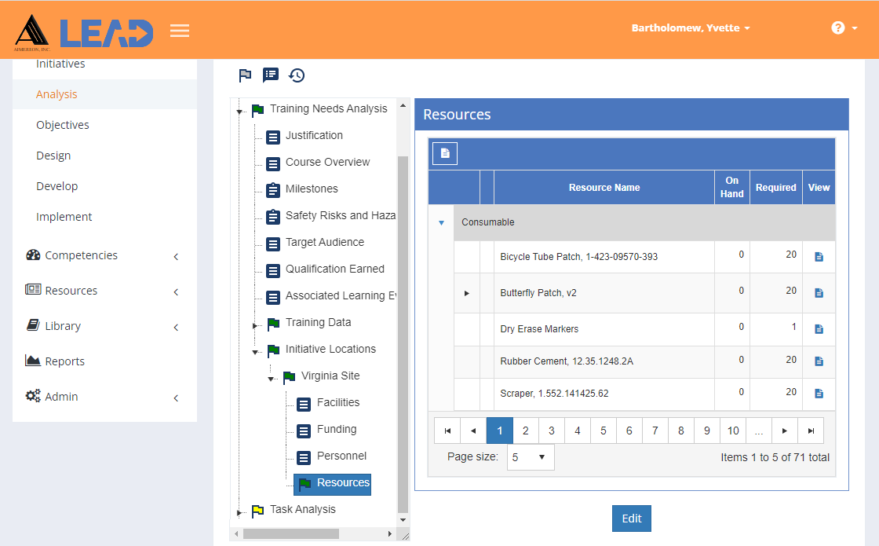
Task: Click the Training Needs Analysis green flag
Action: tap(257, 110)
